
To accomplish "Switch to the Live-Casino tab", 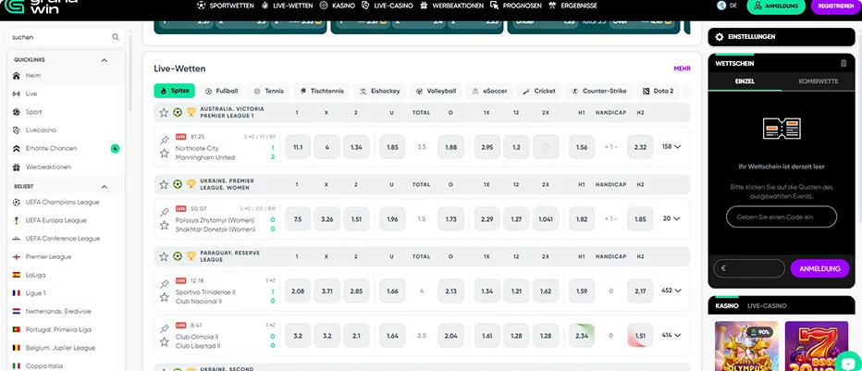I will pos(767,305).
